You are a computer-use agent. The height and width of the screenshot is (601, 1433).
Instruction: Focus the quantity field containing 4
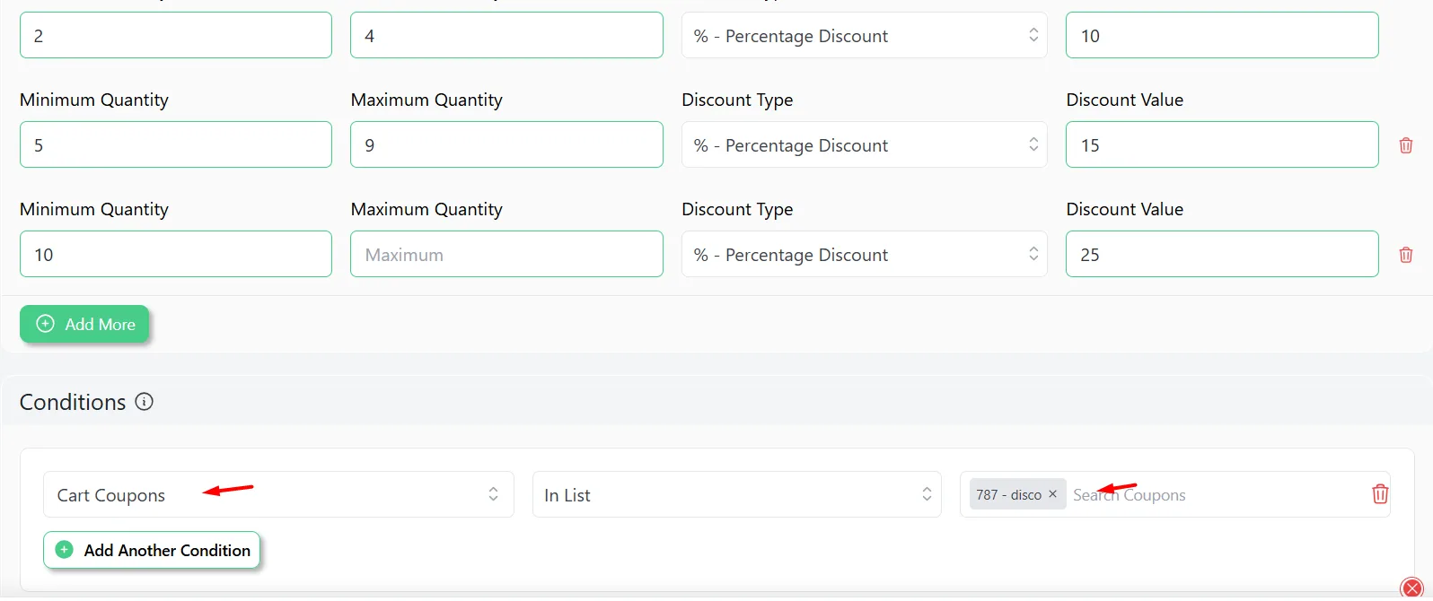tap(506, 36)
